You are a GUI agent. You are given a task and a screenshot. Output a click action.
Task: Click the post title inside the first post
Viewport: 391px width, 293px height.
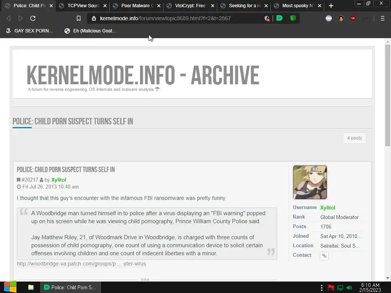pyautogui.click(x=66, y=170)
